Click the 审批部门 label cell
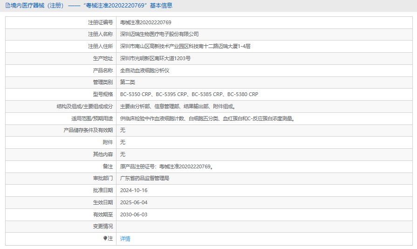 point(61,178)
